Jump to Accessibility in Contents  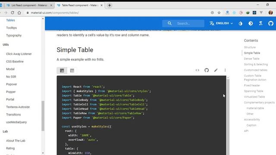(252, 120)
